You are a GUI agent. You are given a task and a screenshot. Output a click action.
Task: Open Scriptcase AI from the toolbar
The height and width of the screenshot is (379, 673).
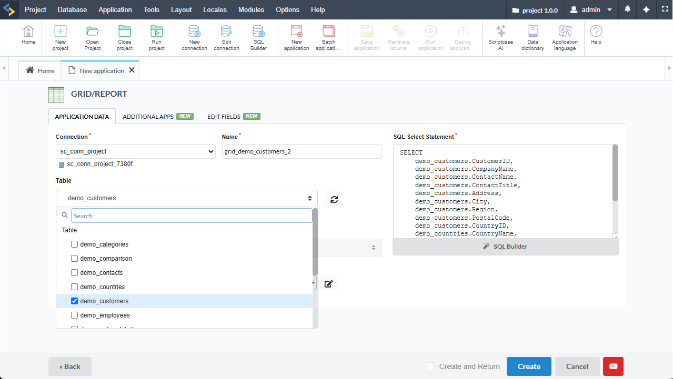pyautogui.click(x=501, y=38)
